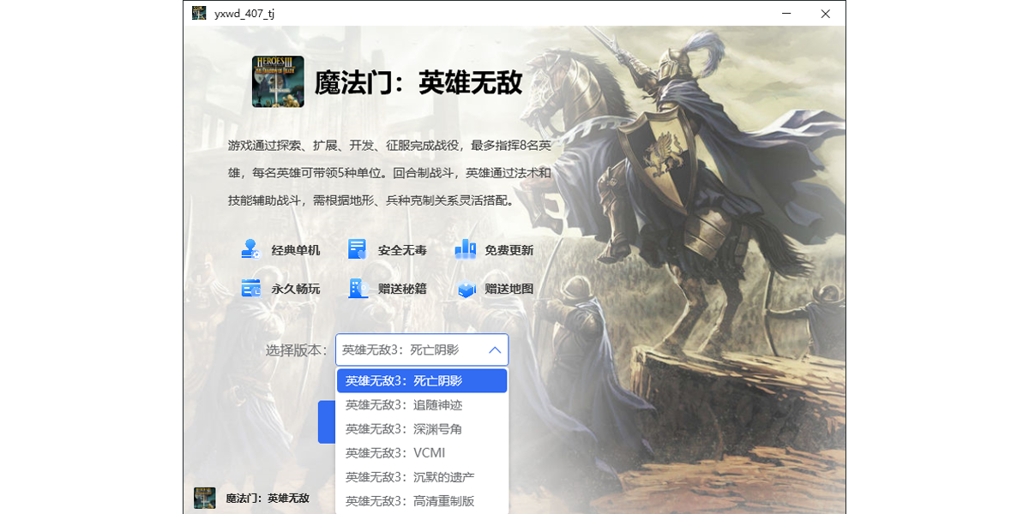Click the Heroes III game cover icon
The height and width of the screenshot is (514, 1029).
tap(278, 81)
